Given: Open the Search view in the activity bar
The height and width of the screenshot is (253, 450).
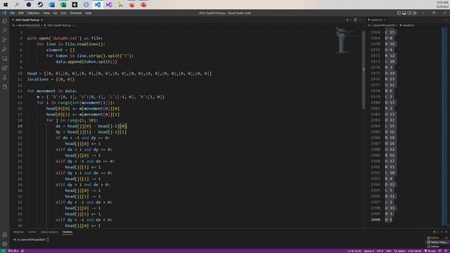Looking at the screenshot, I should pyautogui.click(x=5, y=30).
